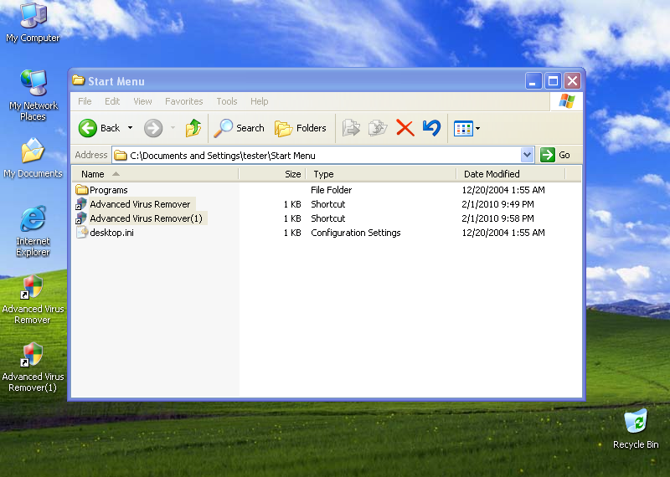The width and height of the screenshot is (670, 477).
Task: Click the Forward arrow button
Action: tap(153, 128)
